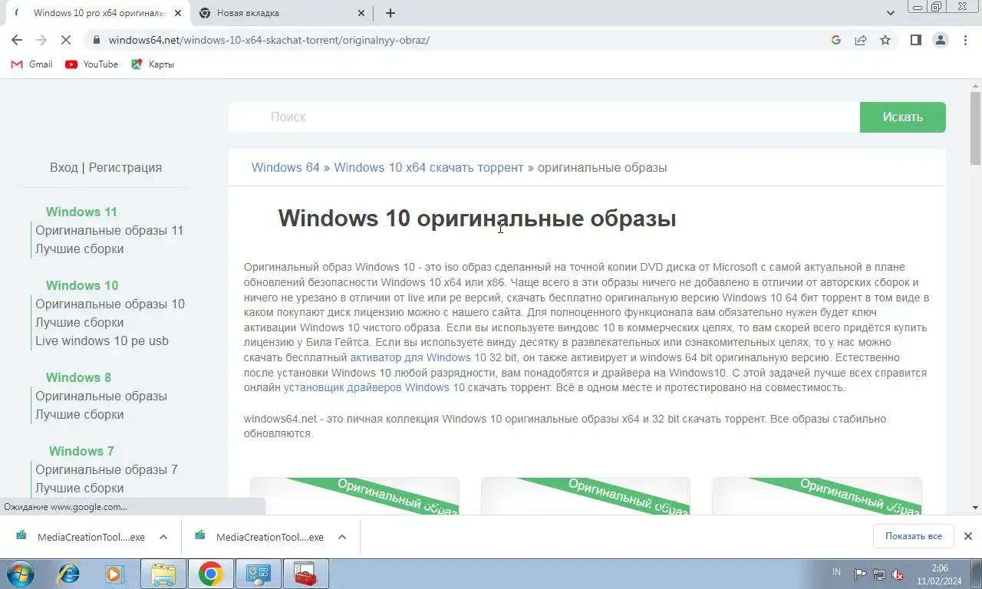
Task: Click the muted volume tray icon
Action: coord(898,574)
